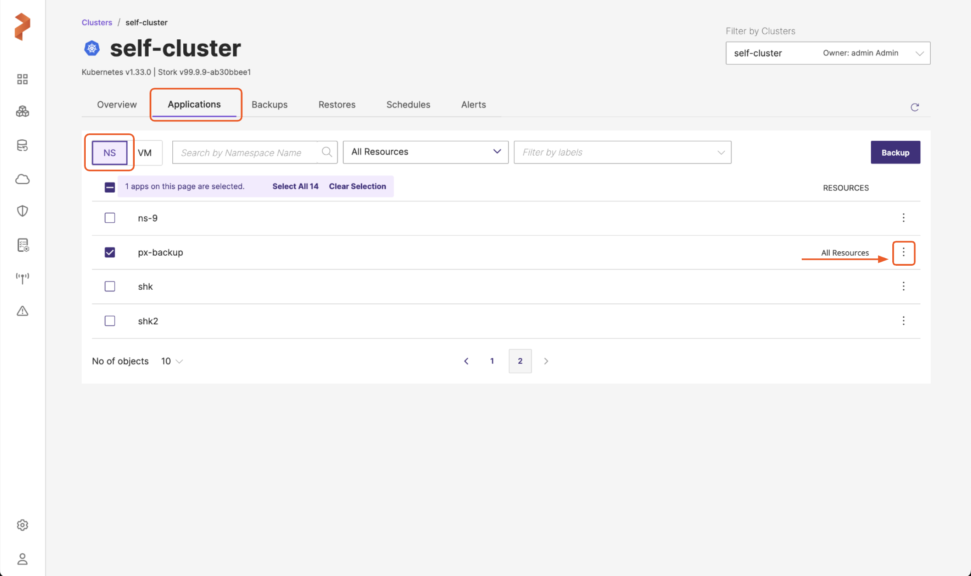The height and width of the screenshot is (576, 971).
Task: Expand the All Resources dropdown
Action: tap(425, 152)
